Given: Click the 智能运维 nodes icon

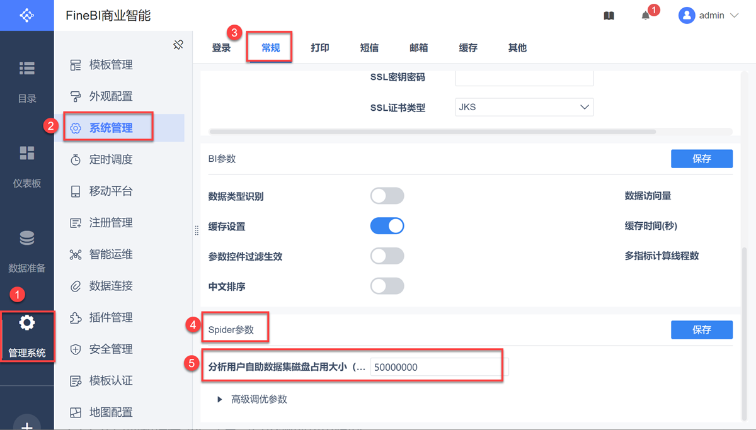Looking at the screenshot, I should click(x=76, y=254).
